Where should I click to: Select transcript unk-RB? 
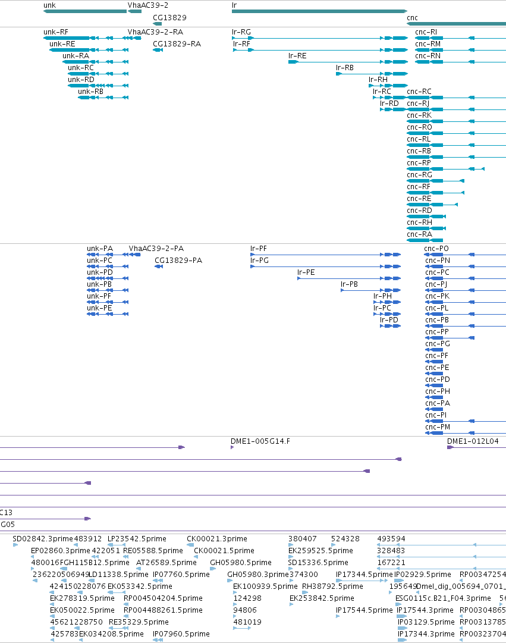coord(103,98)
